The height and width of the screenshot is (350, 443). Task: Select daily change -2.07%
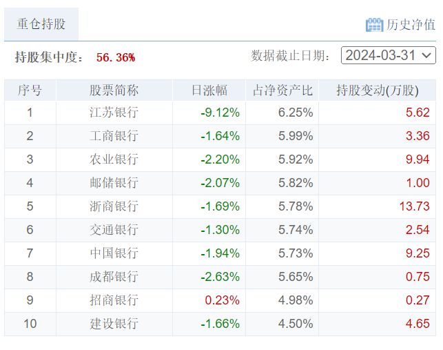220,183
